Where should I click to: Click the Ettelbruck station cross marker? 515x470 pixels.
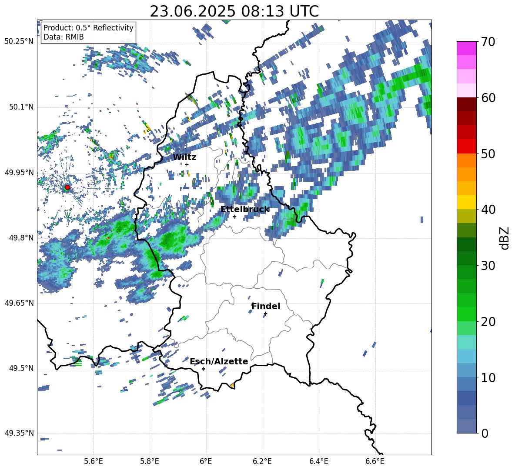pyautogui.click(x=234, y=217)
